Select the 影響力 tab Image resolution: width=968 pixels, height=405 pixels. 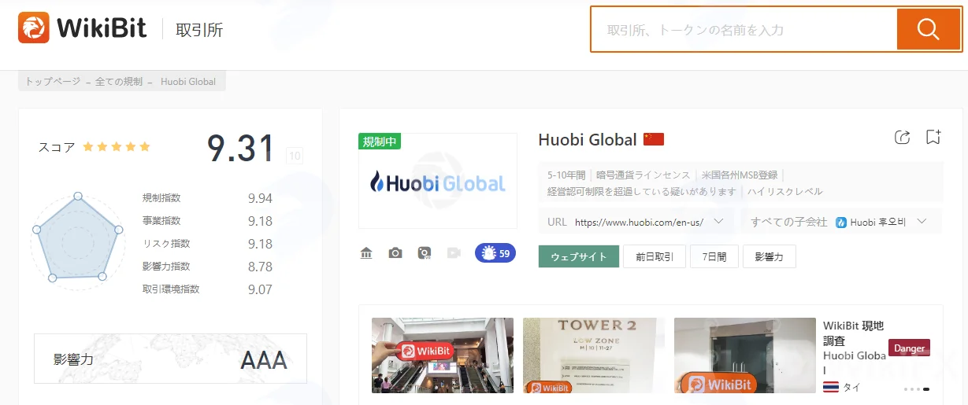coord(769,256)
